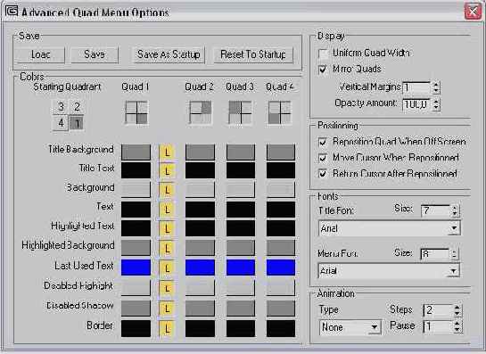This screenshot has height=354, width=486.
Task: Set starting quadrant to 3
Action: tap(61, 107)
